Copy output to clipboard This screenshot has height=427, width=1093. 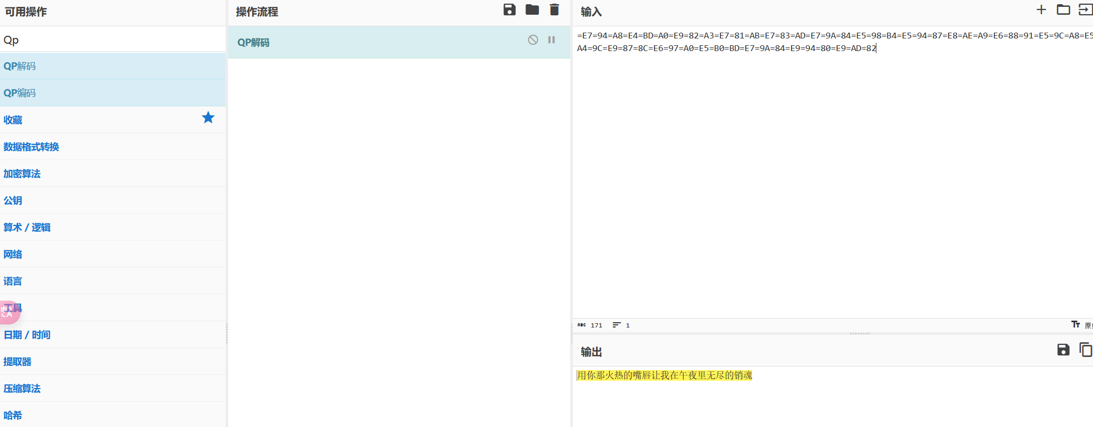point(1085,350)
